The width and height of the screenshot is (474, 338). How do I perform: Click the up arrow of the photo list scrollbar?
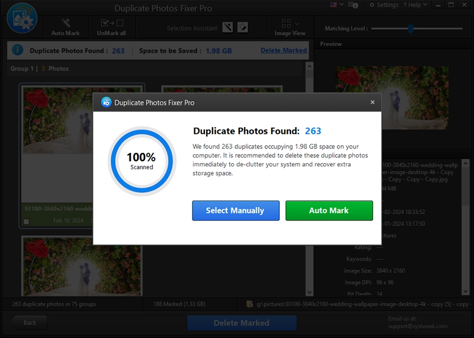[x=309, y=66]
